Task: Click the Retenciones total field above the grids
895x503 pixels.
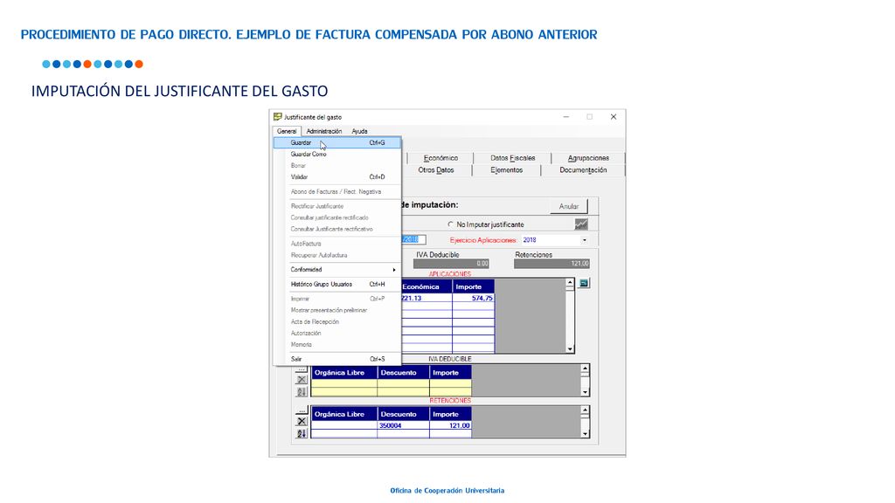Action: click(552, 264)
